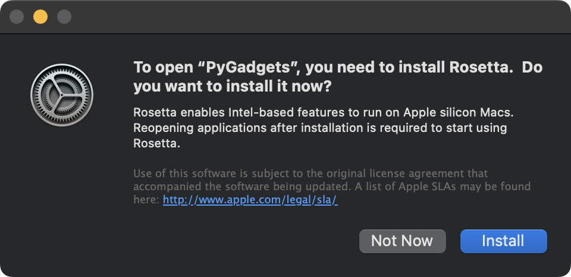Minimize the dialog using yellow button
This screenshot has height=277, width=571.
[x=40, y=17]
